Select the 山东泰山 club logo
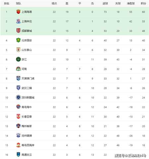Image resolution: width=149 pixels, height=159 pixels. point(18,50)
